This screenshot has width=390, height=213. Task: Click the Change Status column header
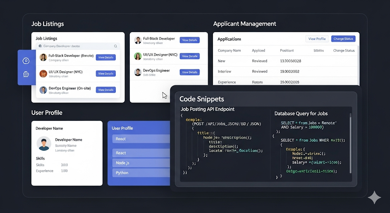click(x=344, y=51)
